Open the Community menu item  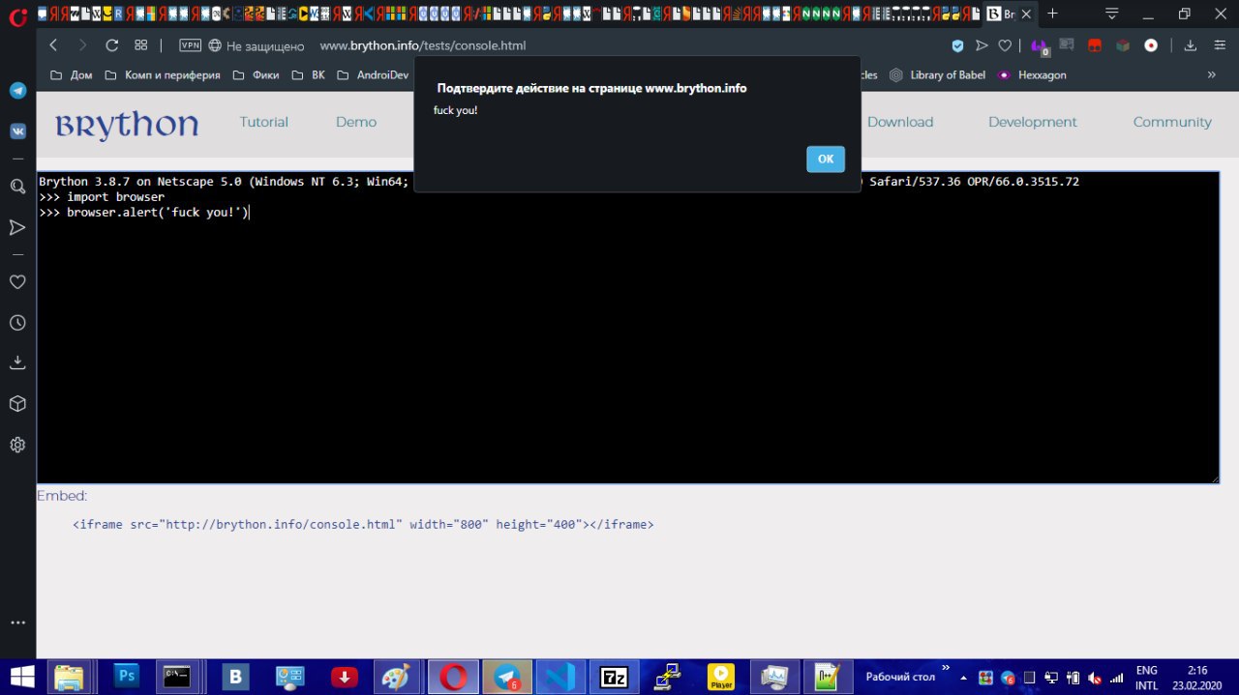(x=1172, y=122)
